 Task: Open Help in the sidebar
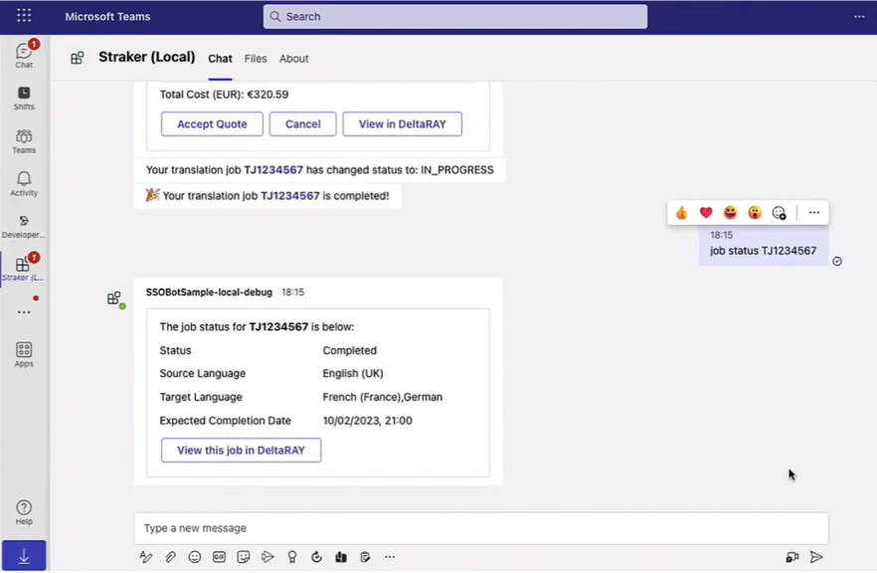pyautogui.click(x=24, y=512)
